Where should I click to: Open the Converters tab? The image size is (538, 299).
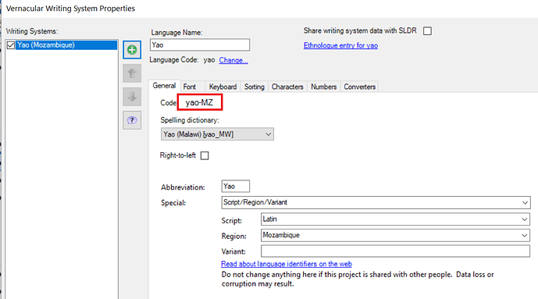360,87
